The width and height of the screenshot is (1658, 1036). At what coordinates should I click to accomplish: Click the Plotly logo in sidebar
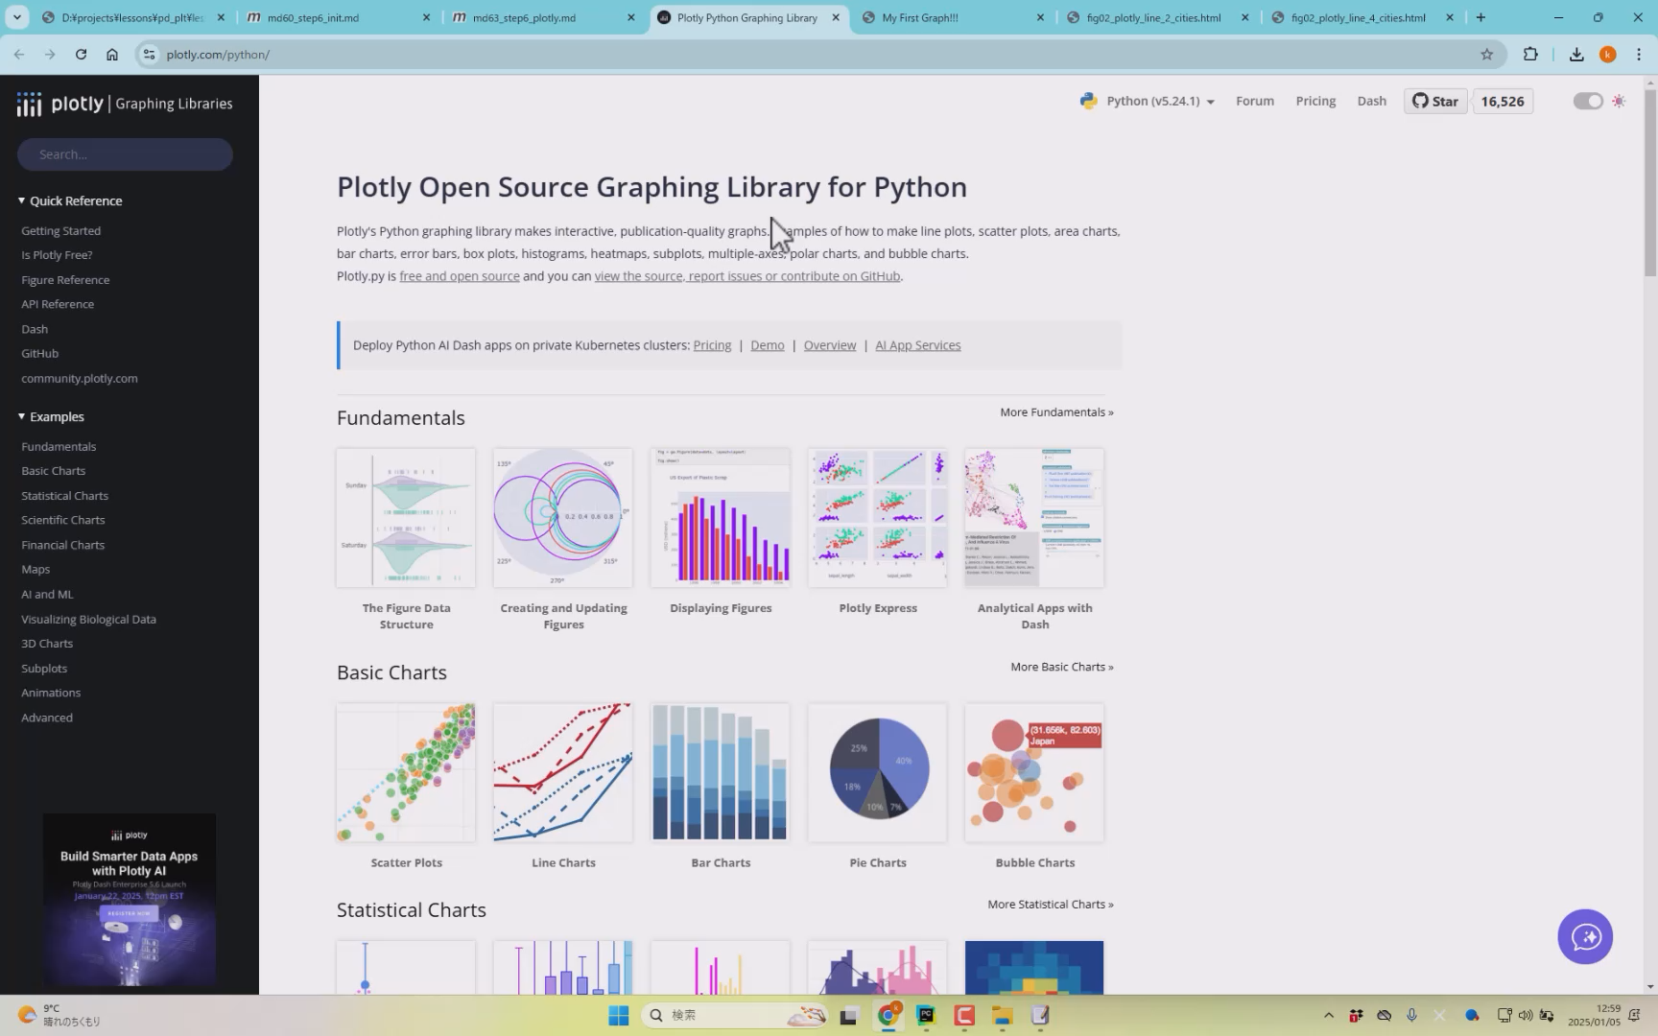[x=60, y=104]
